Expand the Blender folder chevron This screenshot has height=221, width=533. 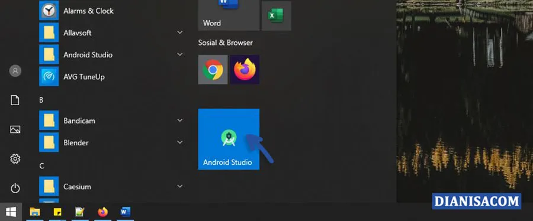(180, 142)
